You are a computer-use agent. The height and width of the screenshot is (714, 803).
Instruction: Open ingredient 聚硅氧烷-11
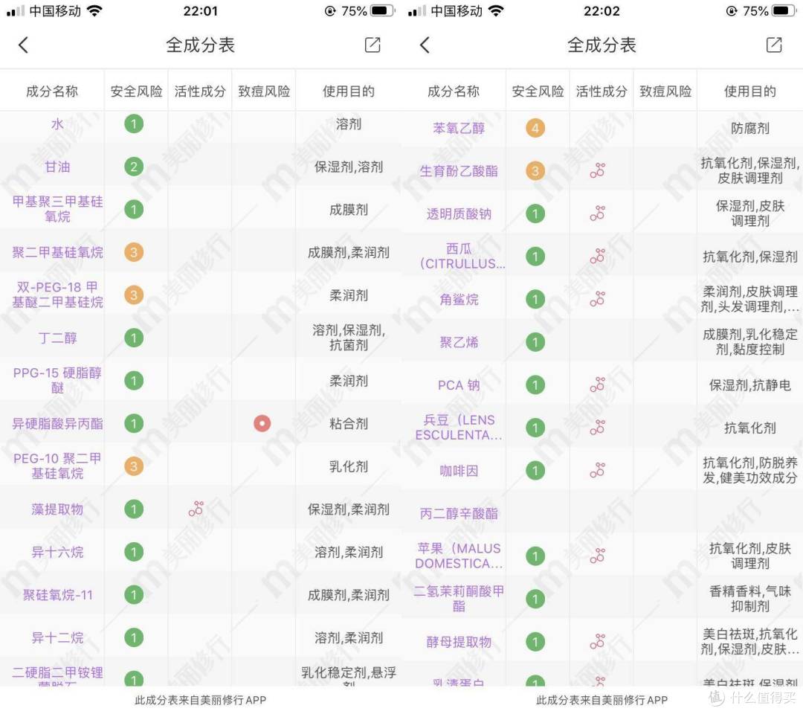[x=57, y=595]
